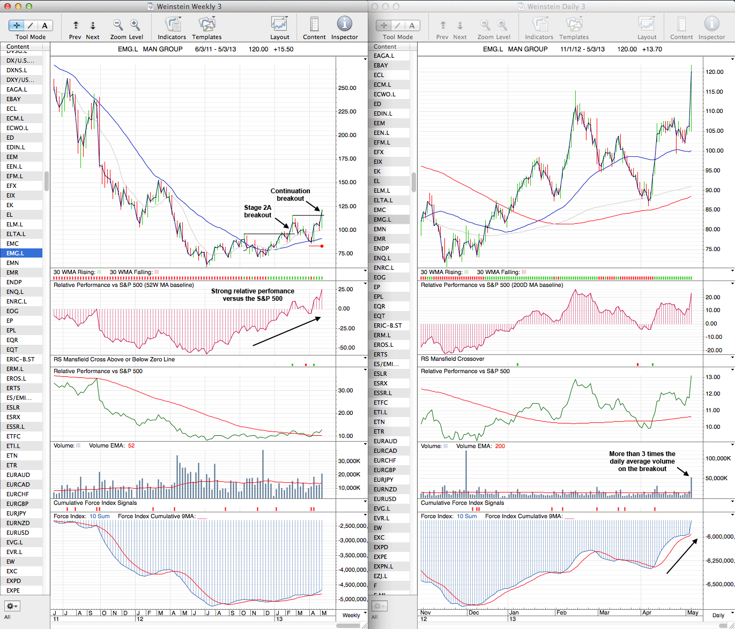Viewport: 735px width, 629px height.
Task: Open the Weekly period selector below chart
Action: [351, 615]
